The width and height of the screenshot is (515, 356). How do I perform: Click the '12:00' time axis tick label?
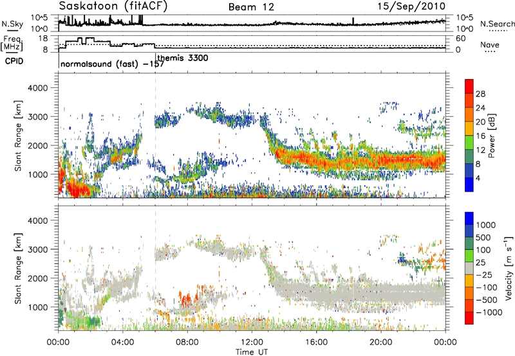pyautogui.click(x=252, y=343)
